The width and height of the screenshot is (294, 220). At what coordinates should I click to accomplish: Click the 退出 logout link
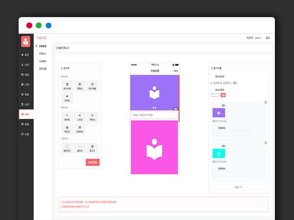268,38
